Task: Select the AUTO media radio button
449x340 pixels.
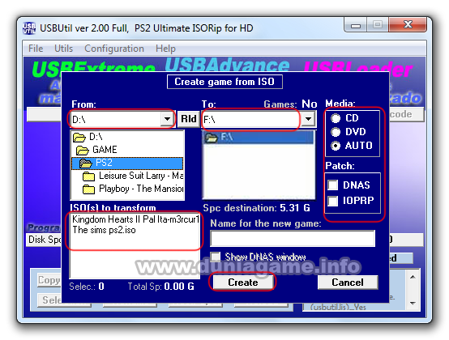Action: (x=336, y=146)
